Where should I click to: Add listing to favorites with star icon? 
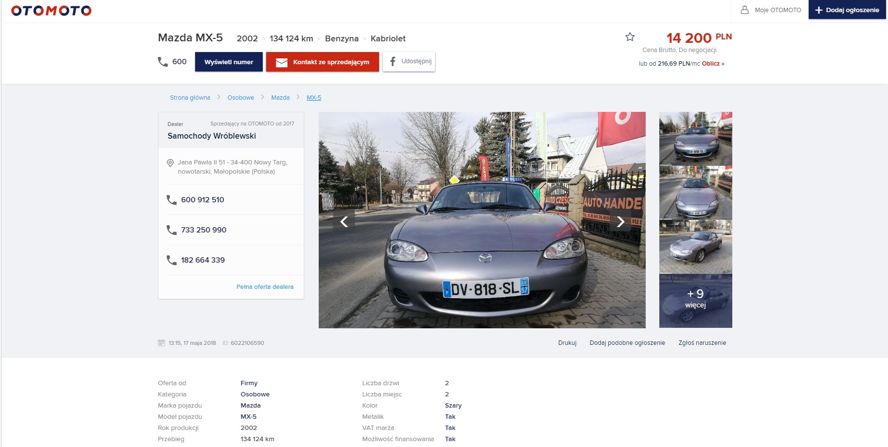[x=630, y=37]
